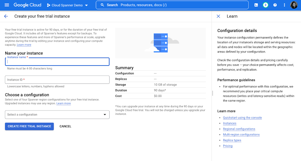Click into the Instance name field
The width and height of the screenshot is (301, 161).
[57, 62]
